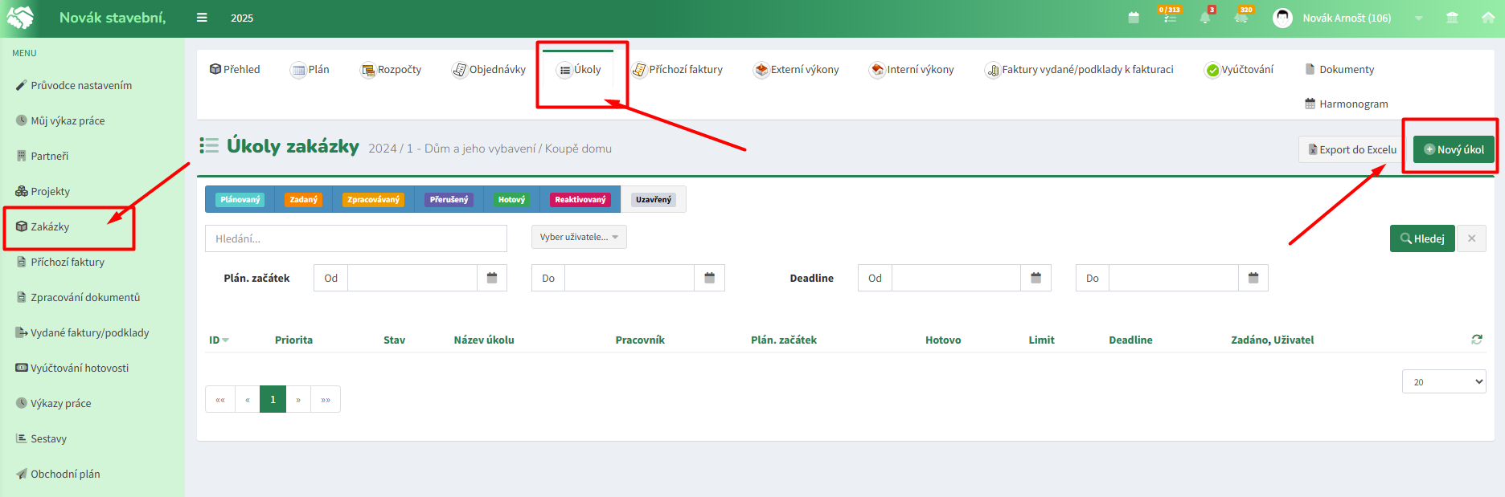Image resolution: width=1505 pixels, height=497 pixels.
Task: Open the calendar icon in header
Action: (1134, 18)
